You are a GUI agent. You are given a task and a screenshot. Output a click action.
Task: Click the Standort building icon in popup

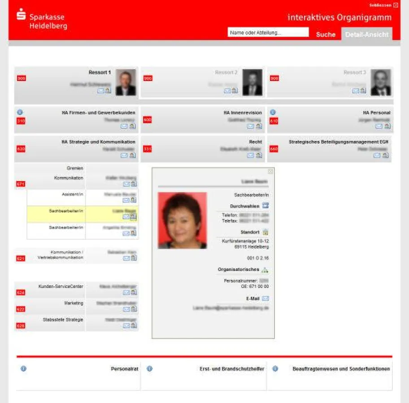tap(265, 232)
